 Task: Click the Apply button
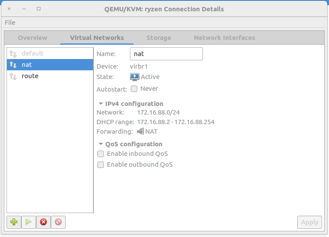pyautogui.click(x=309, y=222)
